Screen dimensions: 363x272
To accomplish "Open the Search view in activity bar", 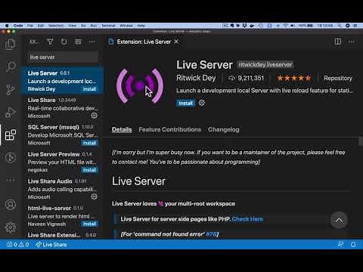I will pos(11,66).
